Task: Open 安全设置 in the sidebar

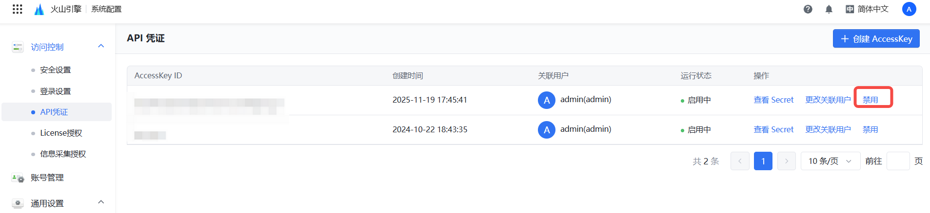Action: [56, 70]
